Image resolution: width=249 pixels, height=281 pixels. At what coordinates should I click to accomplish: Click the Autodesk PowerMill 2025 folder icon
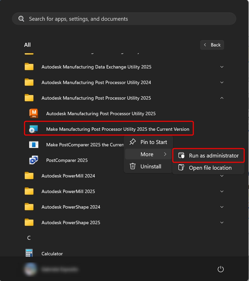point(29,191)
